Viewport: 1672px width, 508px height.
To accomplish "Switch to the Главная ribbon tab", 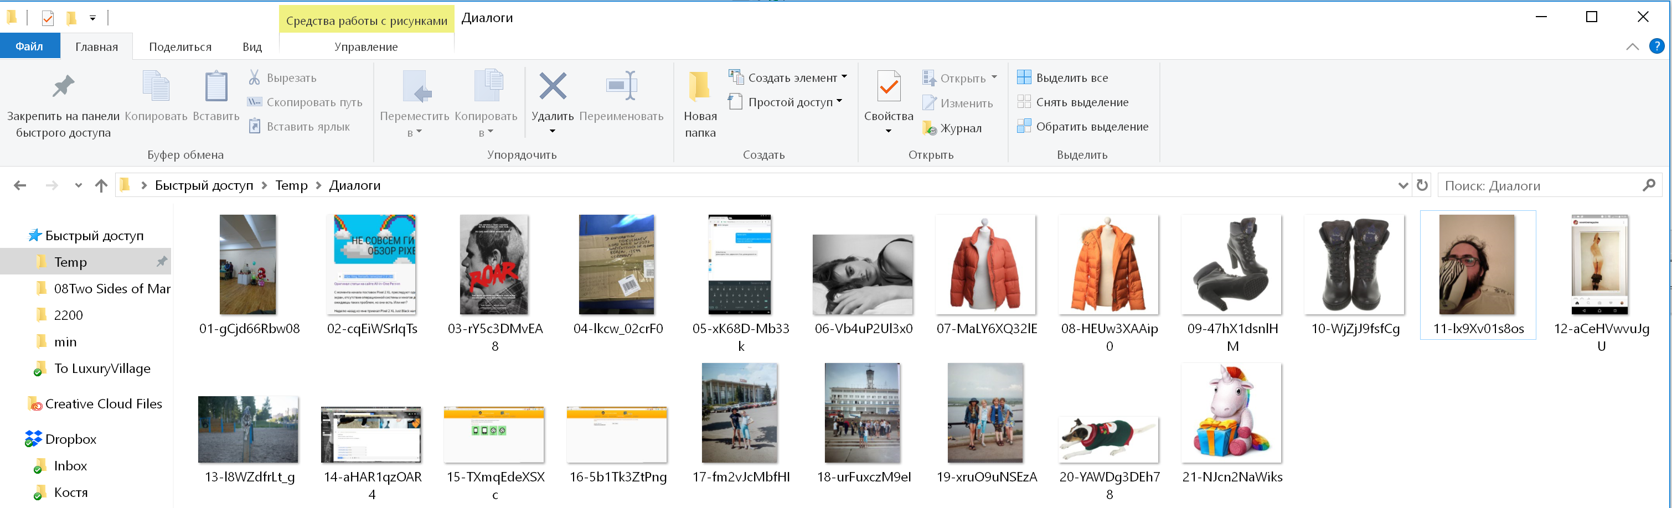I will 97,46.
